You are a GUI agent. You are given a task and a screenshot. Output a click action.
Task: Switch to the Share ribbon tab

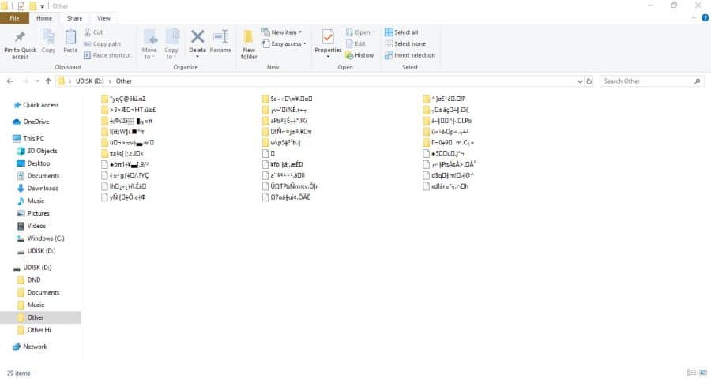tap(74, 18)
